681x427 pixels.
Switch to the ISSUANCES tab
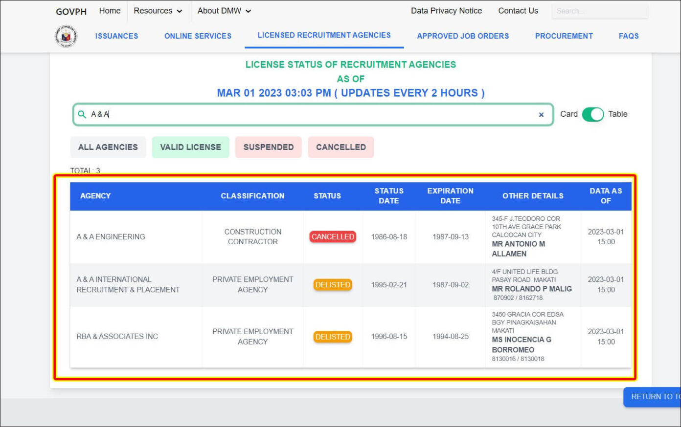(116, 36)
